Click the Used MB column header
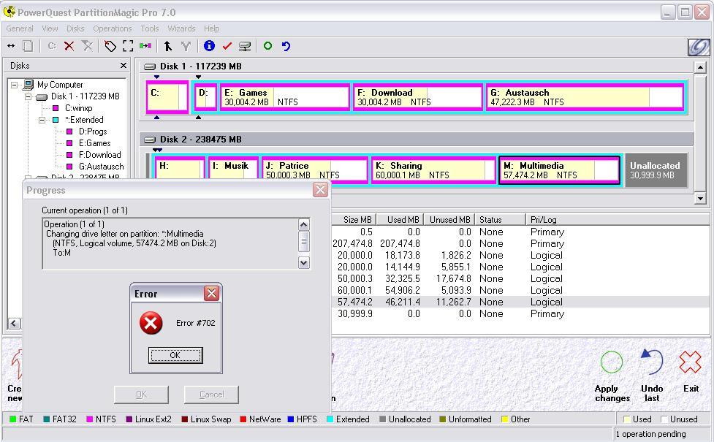This screenshot has width=714, height=442. 400,219
